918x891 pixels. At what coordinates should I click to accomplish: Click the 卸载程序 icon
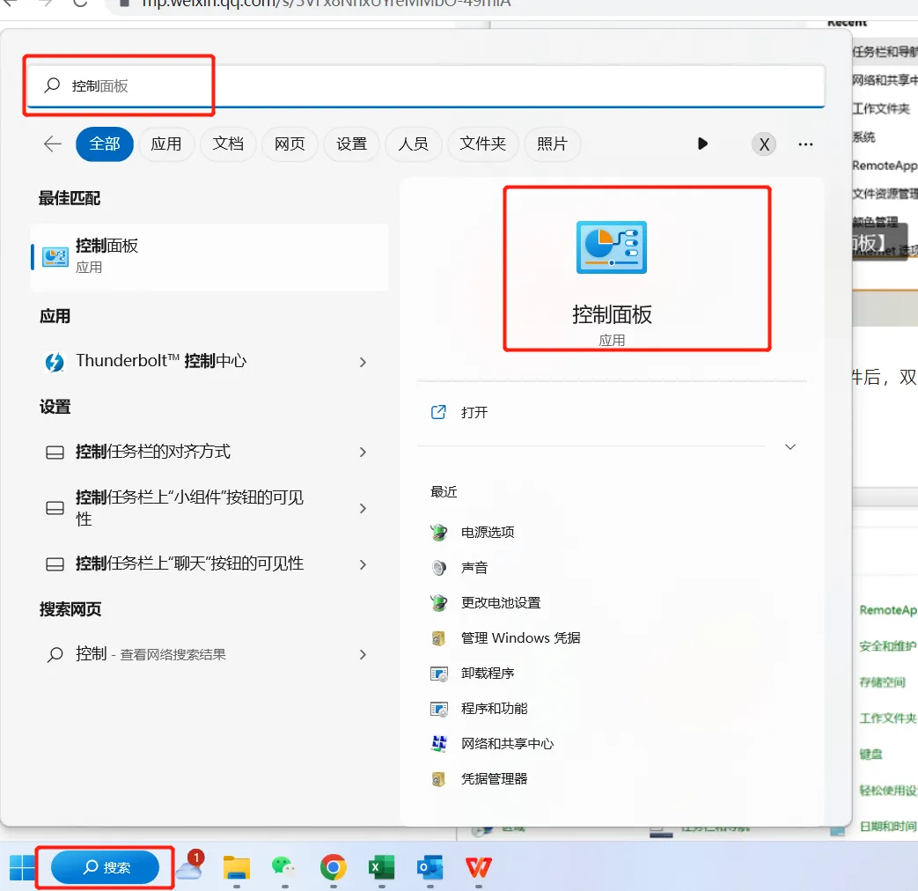tap(439, 674)
